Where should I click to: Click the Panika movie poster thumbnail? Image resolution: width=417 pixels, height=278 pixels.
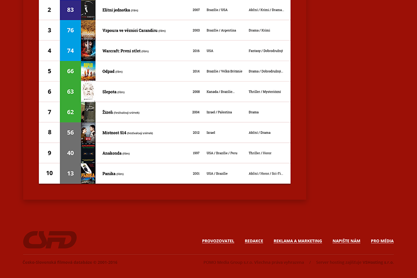coord(88,173)
